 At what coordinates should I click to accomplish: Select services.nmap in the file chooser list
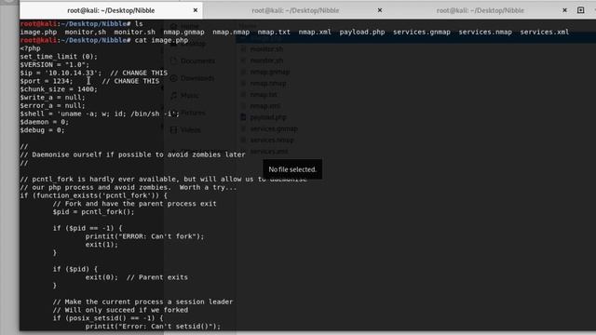[272, 141]
